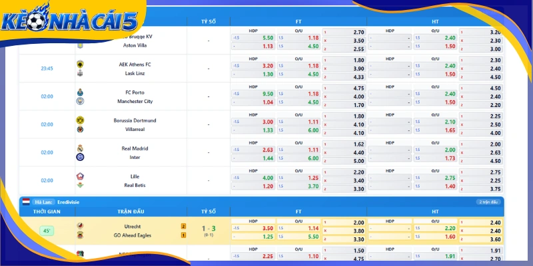Pick HT O/U odds 2.20 in Utrecht match

436,228
